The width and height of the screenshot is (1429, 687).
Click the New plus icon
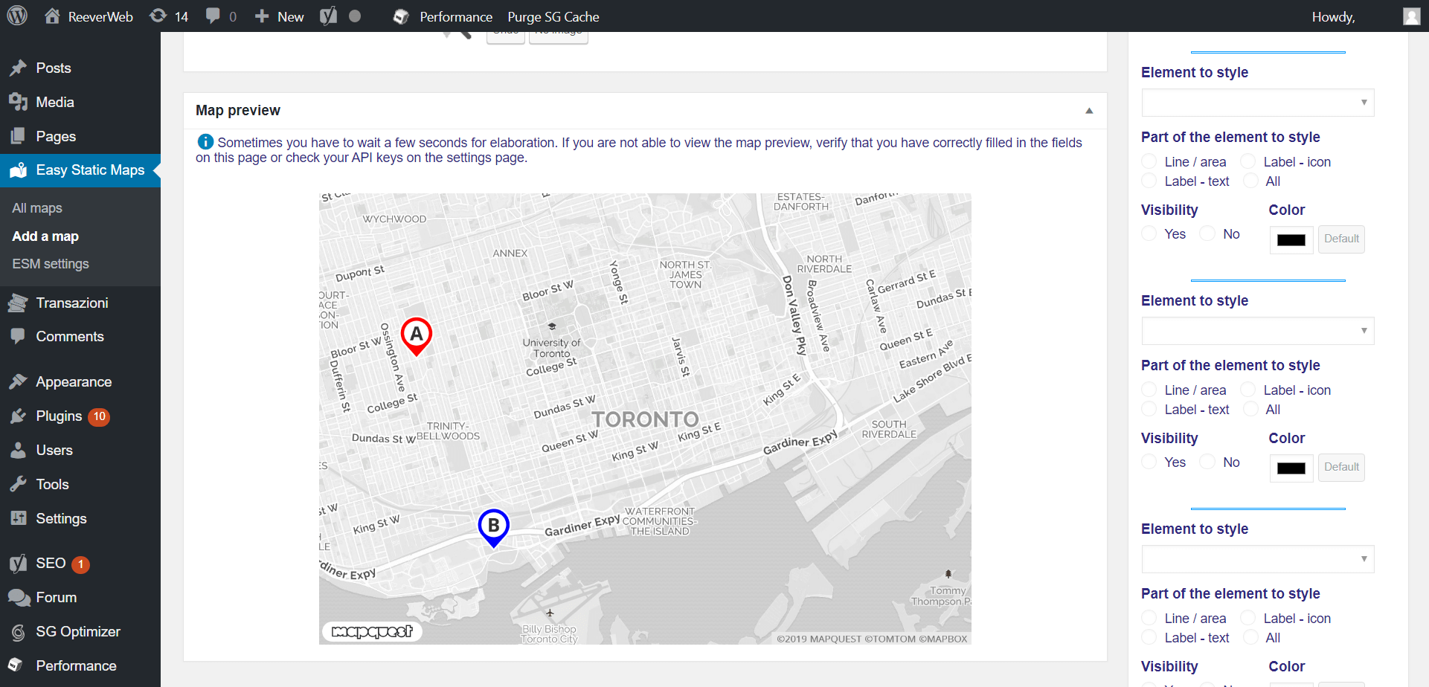[x=262, y=16]
